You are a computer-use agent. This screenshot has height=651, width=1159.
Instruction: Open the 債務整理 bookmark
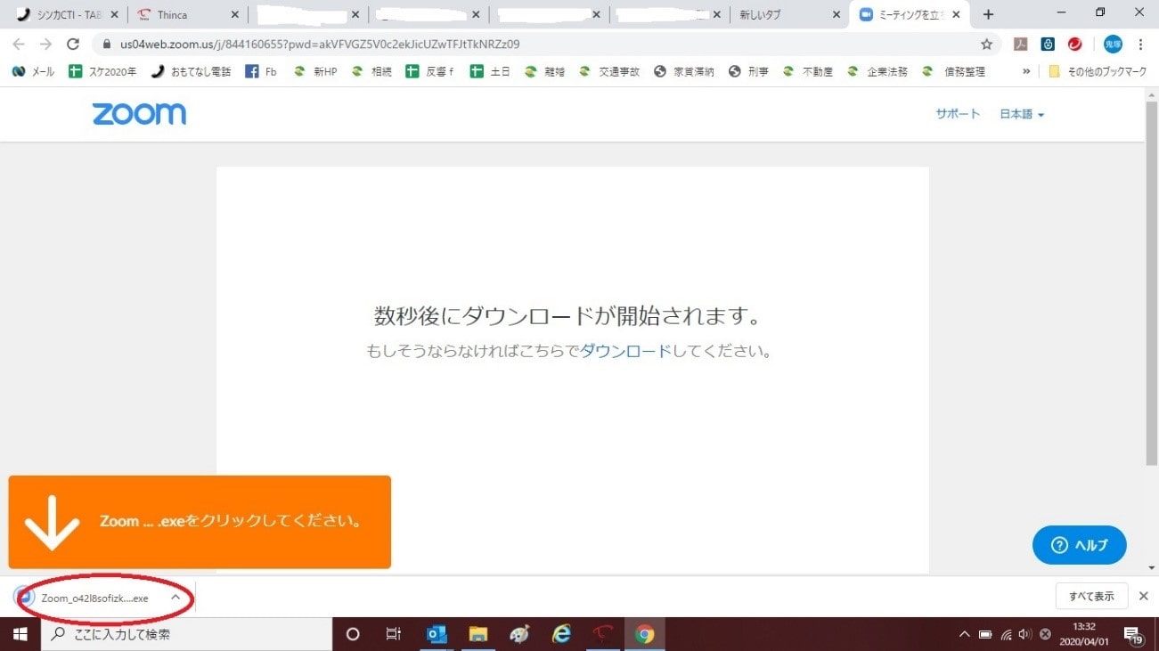[x=954, y=72]
